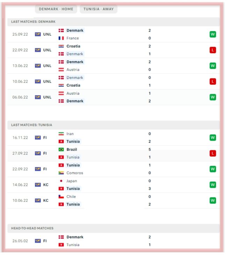
Task: Click the Head-to-Head Matches header
Action: [x=32, y=228]
